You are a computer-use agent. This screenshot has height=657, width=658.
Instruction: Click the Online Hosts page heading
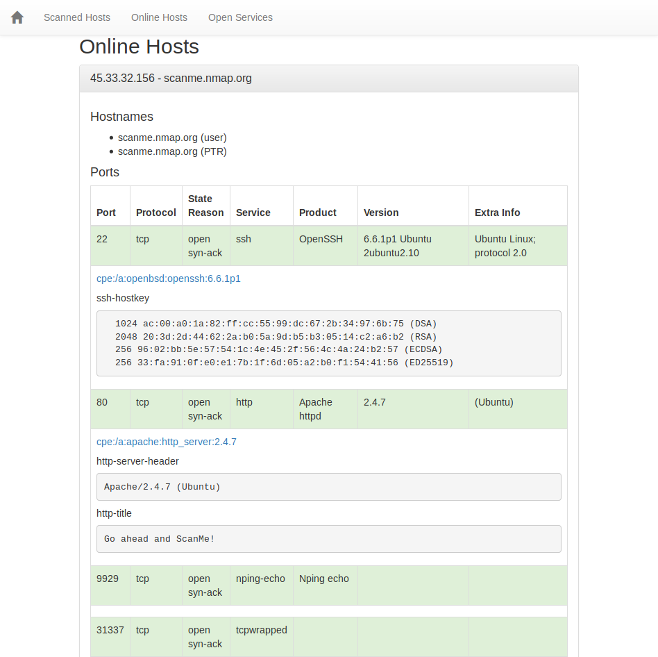point(139,47)
